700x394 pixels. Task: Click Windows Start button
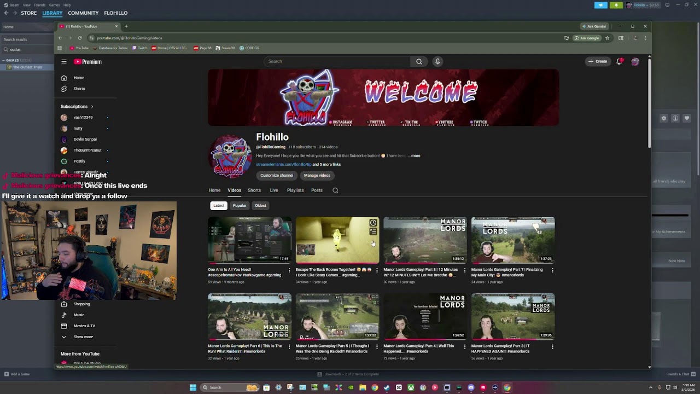(192, 387)
